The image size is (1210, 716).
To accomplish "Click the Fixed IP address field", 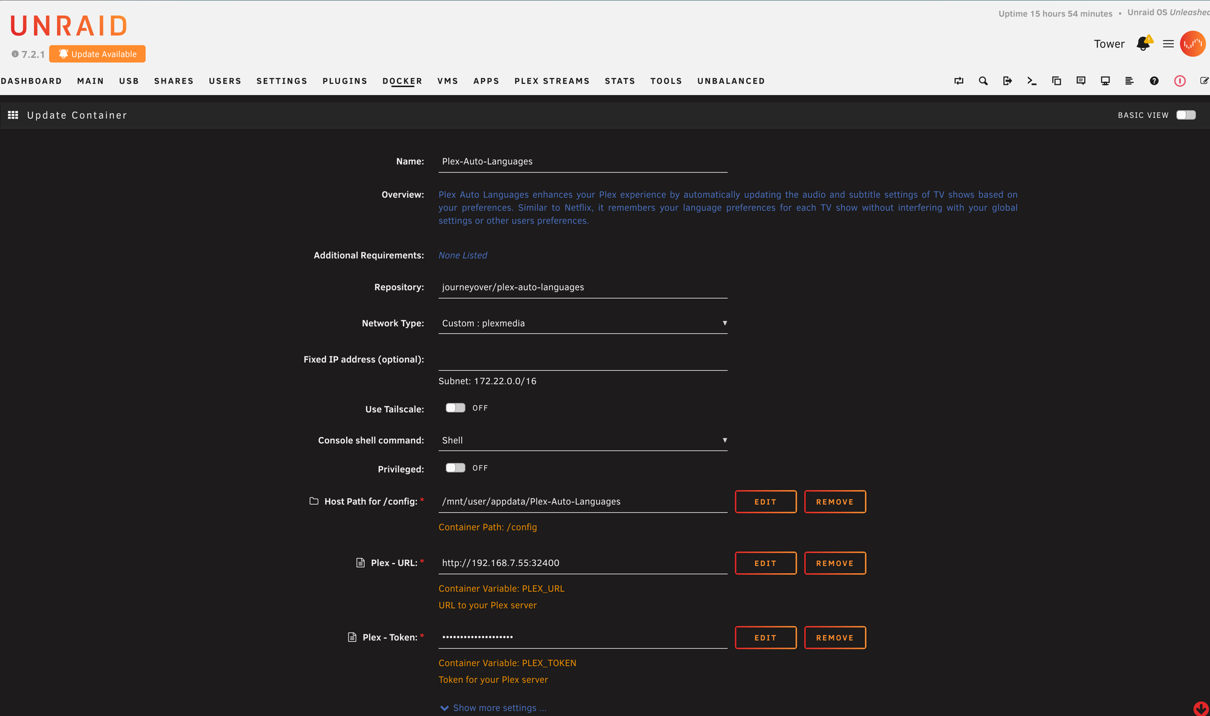I will coord(583,360).
